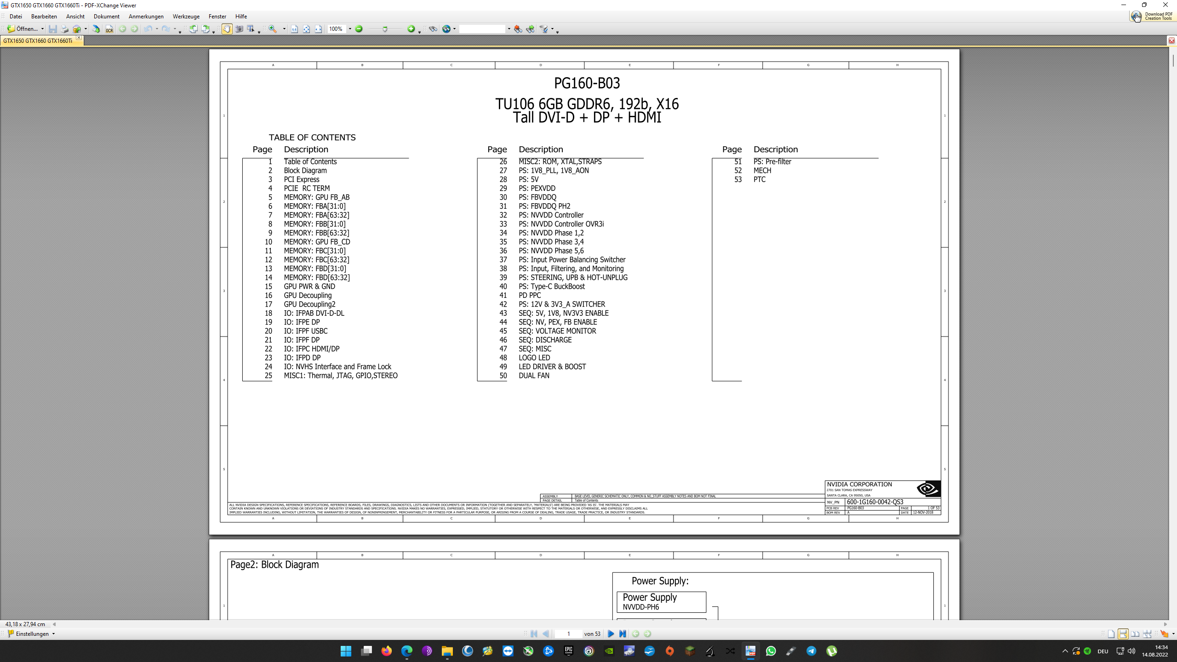
Task: Close the GTX1650 GTX1660 document tab
Action: coord(79,38)
